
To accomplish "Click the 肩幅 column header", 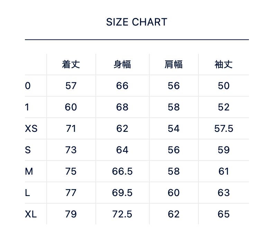I will coord(173,65).
